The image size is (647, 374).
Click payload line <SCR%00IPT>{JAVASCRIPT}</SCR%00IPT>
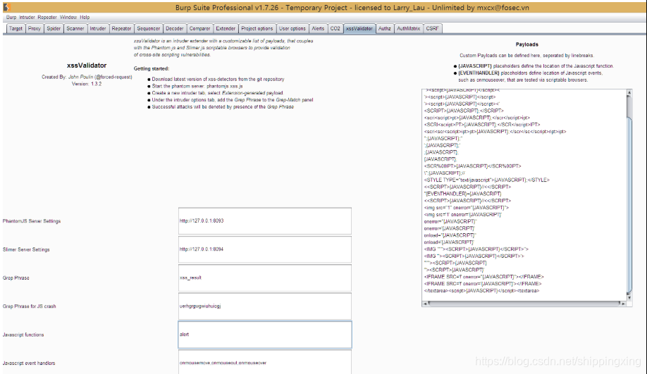472,166
